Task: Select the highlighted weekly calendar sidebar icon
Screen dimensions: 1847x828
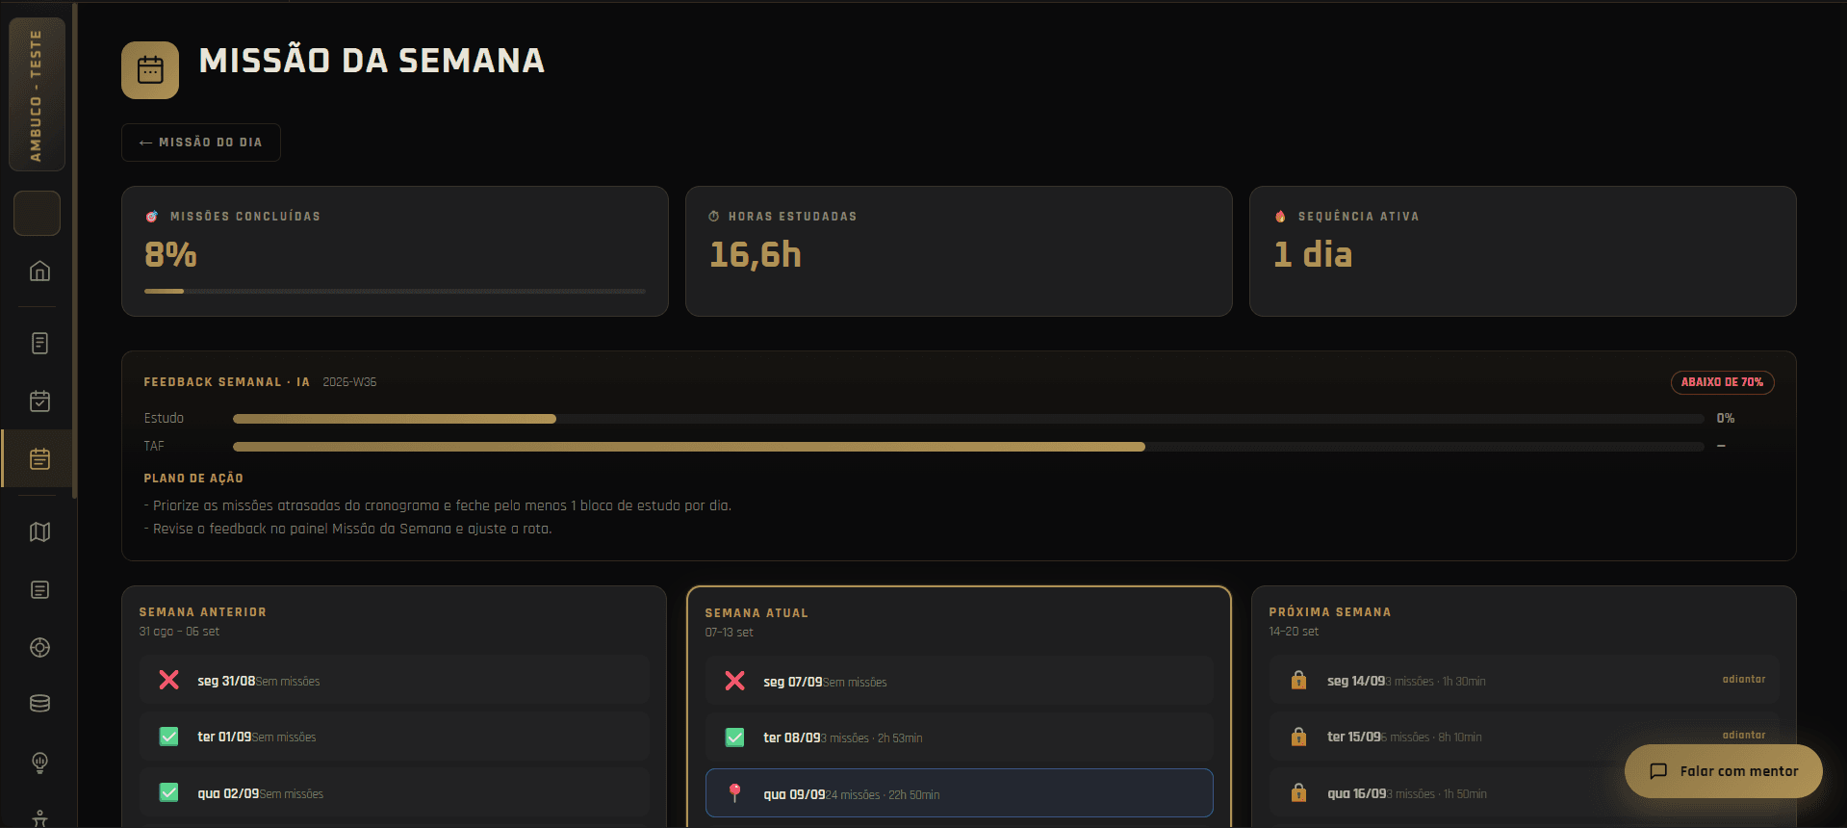Action: coord(39,459)
